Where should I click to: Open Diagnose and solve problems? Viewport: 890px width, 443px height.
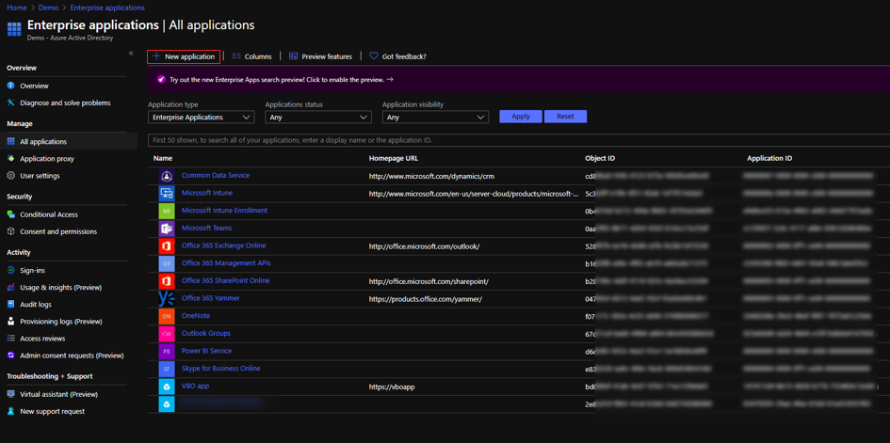pyautogui.click(x=65, y=103)
